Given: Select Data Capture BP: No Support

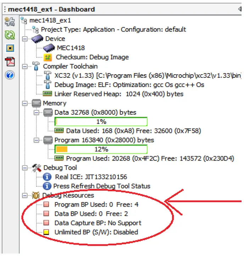Looking at the screenshot, I should (x=98, y=223).
